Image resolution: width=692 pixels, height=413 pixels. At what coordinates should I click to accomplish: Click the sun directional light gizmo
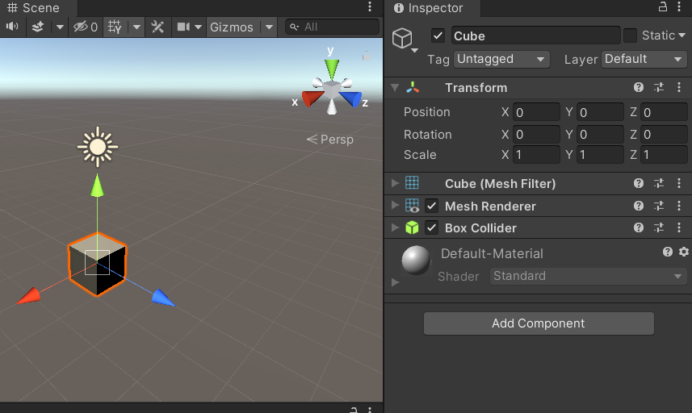[x=98, y=146]
